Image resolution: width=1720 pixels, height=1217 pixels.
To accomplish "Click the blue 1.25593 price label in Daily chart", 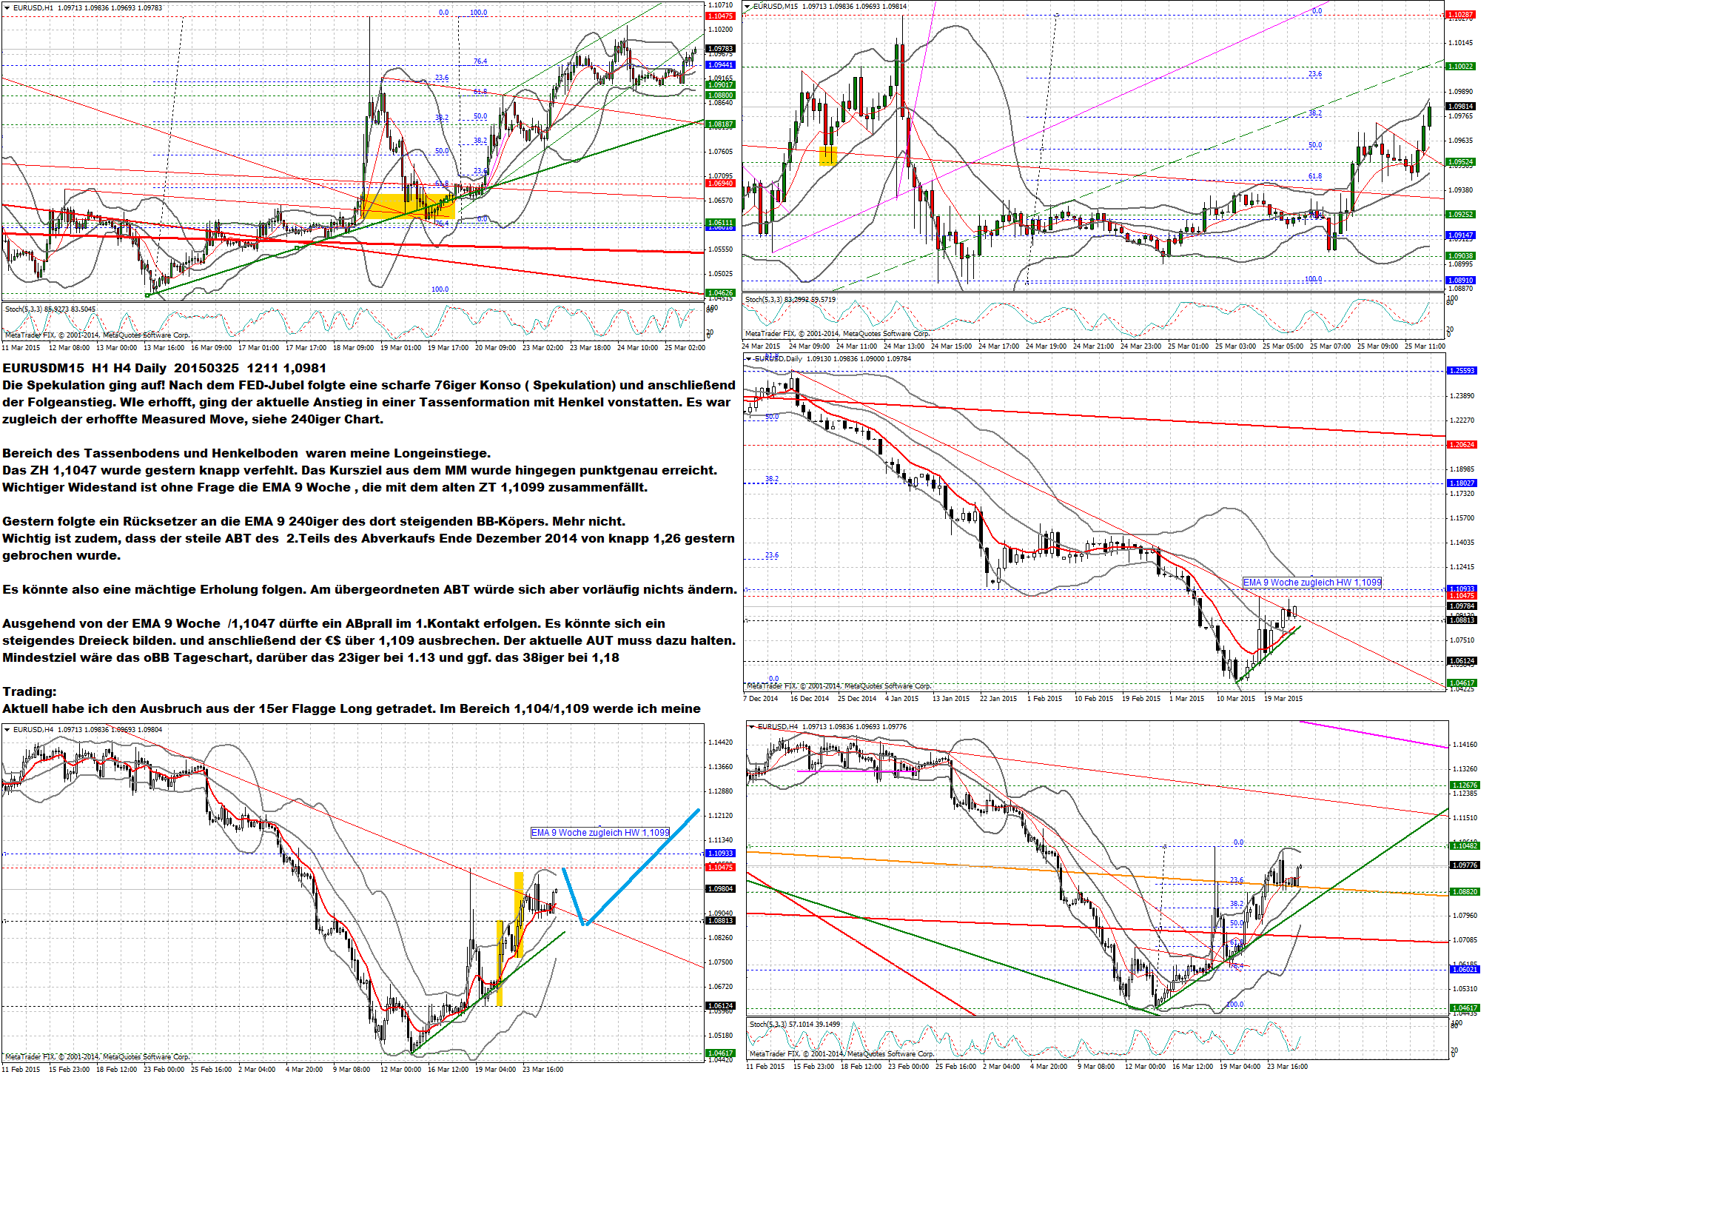I will (1462, 371).
